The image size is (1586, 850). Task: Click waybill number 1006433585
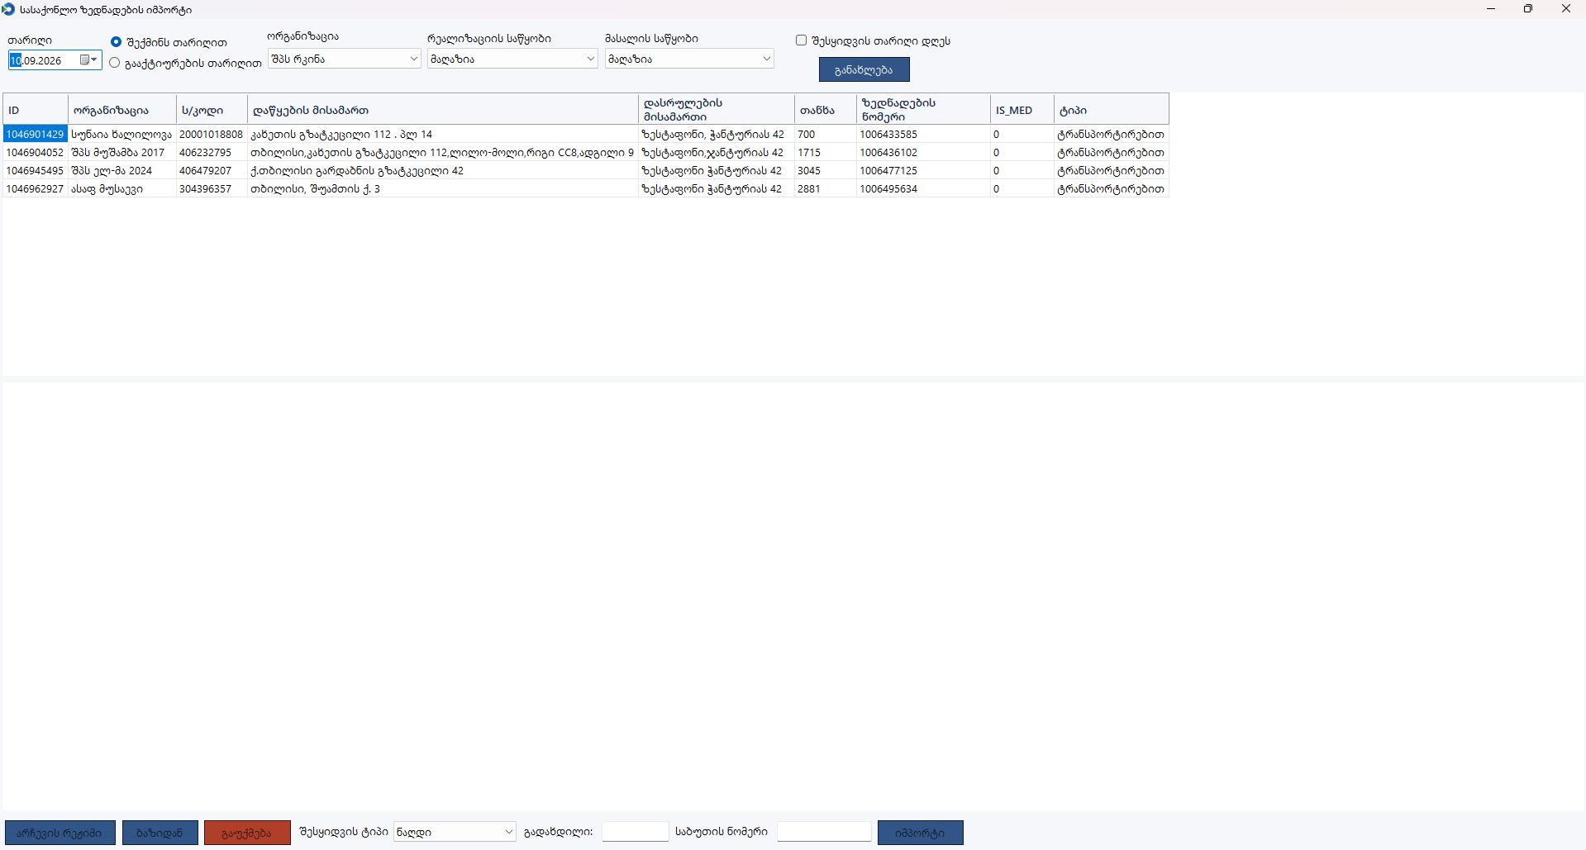pyautogui.click(x=922, y=134)
